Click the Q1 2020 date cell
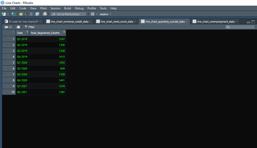This screenshot has height=148, width=257. [x=22, y=62]
